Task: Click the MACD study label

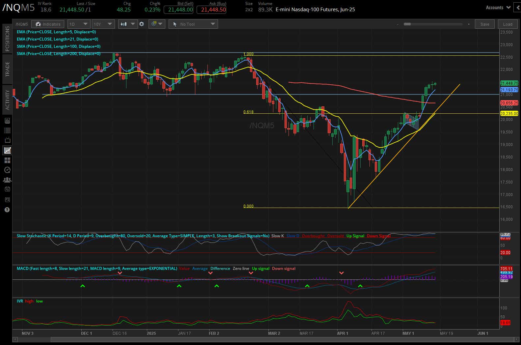Action: pos(97,269)
